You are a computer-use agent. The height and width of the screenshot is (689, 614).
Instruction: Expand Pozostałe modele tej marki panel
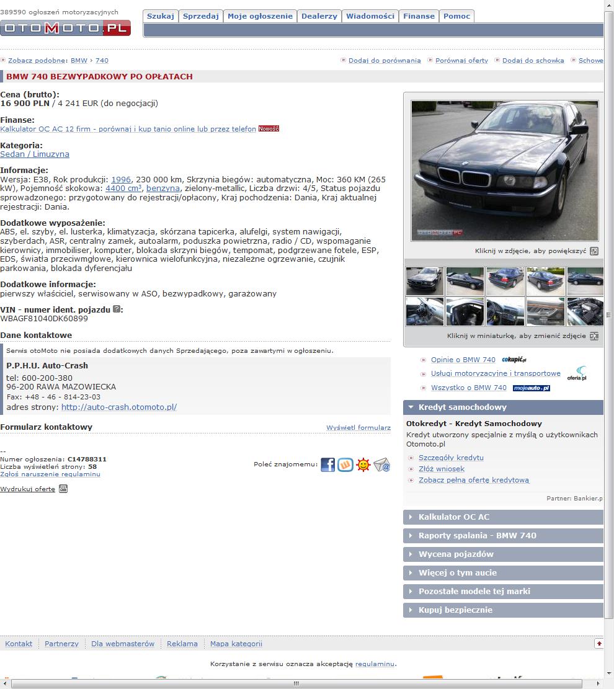[x=503, y=592]
